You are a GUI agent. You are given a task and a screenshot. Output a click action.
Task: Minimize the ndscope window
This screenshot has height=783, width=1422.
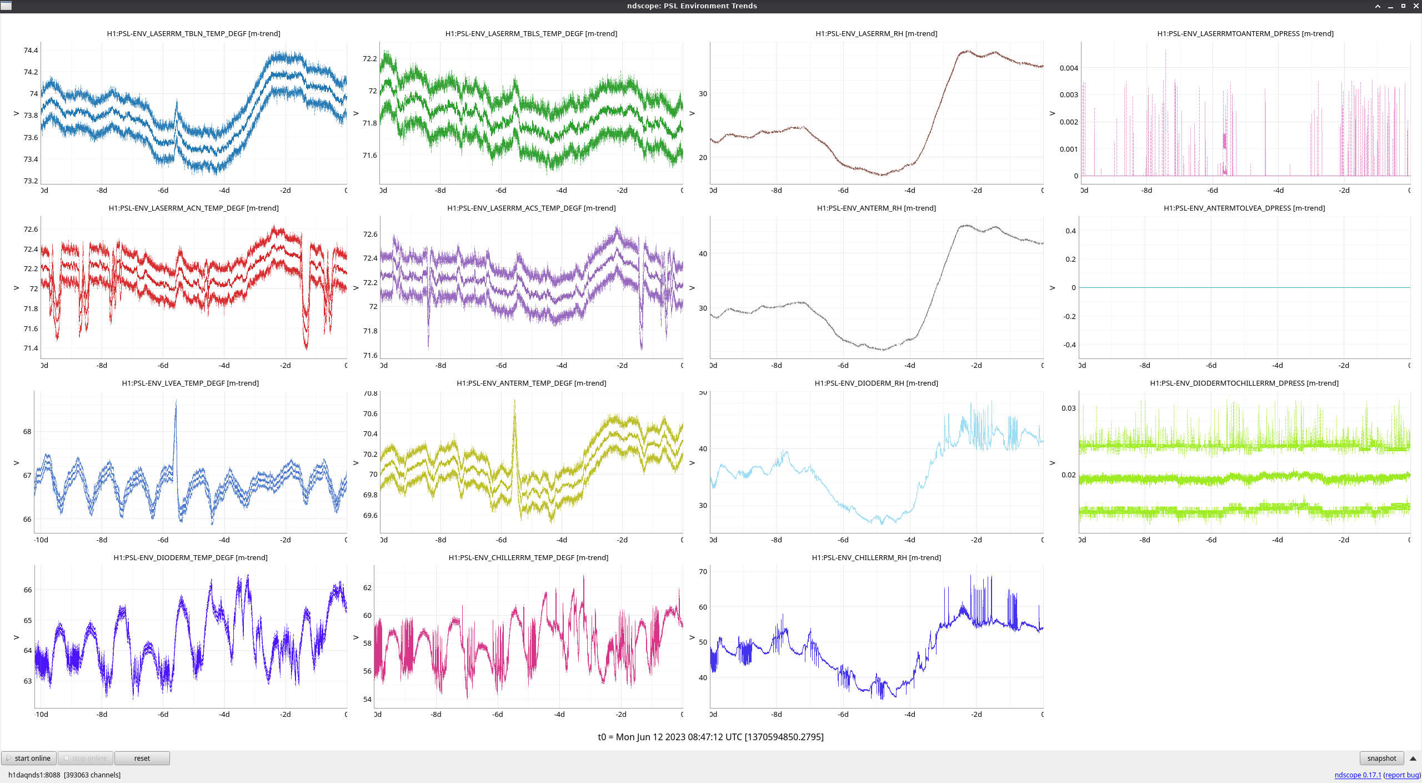(1390, 6)
